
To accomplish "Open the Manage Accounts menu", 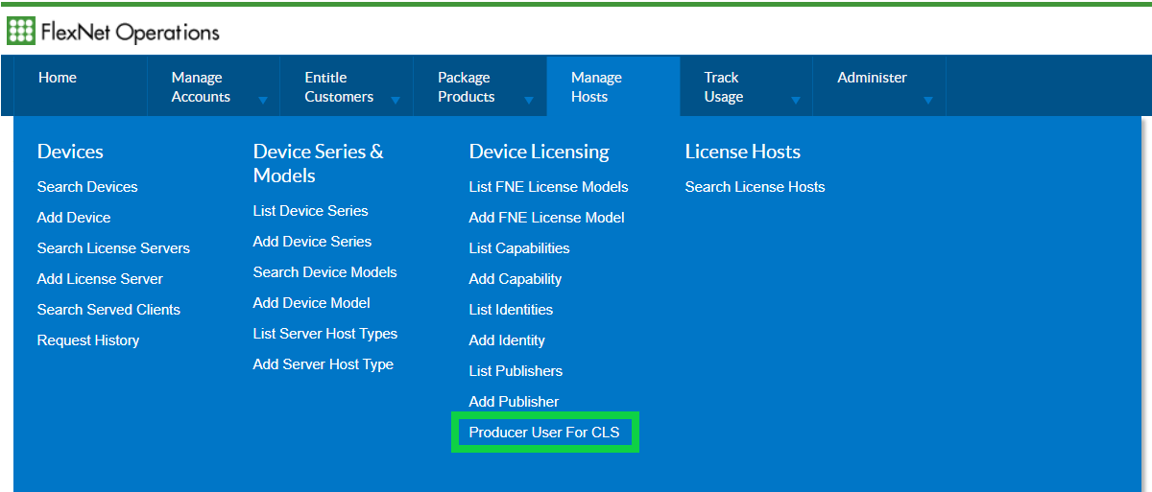I will tap(201, 87).
